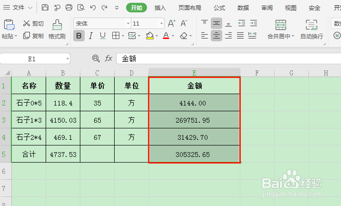Switch to the Home (开始) tab
The width and height of the screenshot is (341, 206).
136,8
